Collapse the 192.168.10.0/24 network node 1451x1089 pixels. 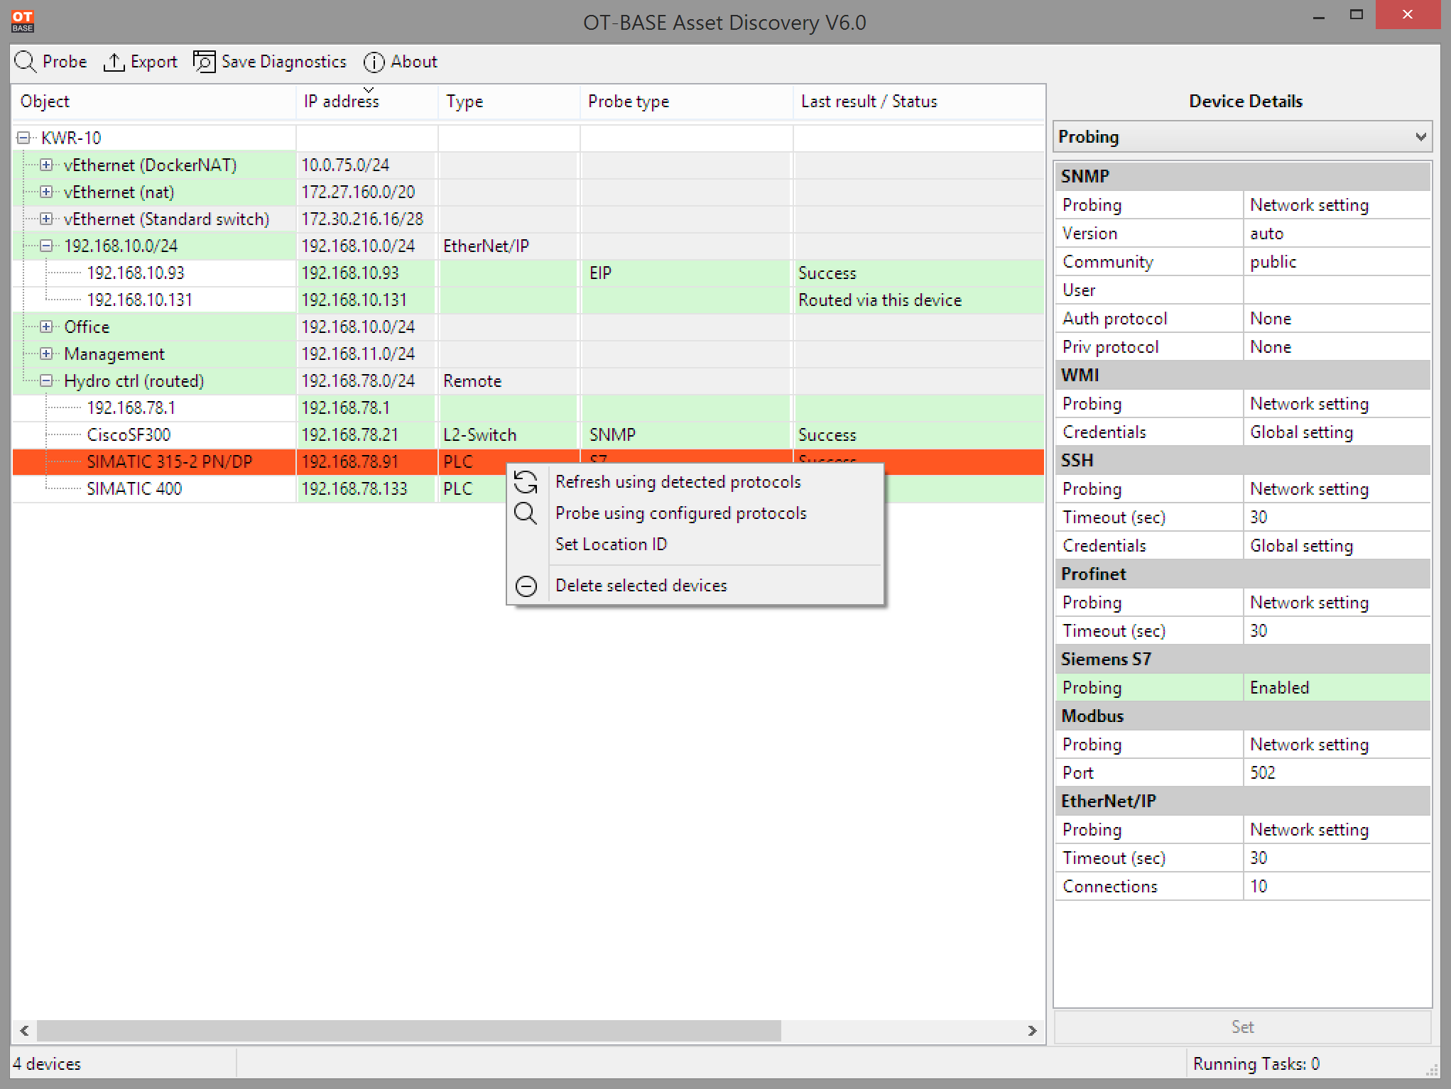click(46, 246)
